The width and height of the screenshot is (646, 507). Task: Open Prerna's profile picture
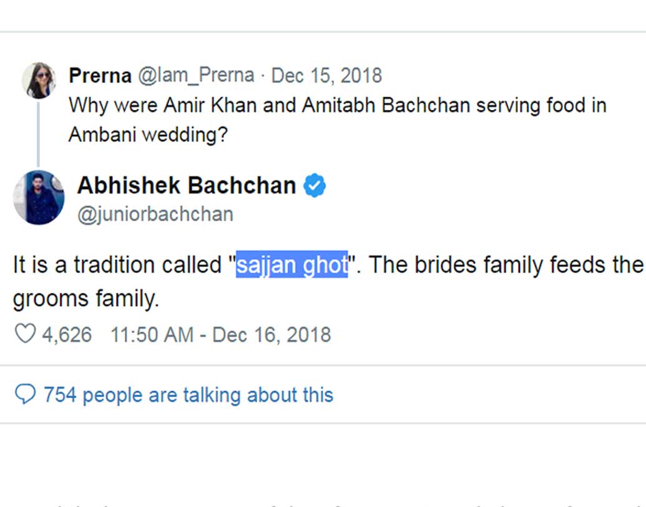tap(39, 81)
